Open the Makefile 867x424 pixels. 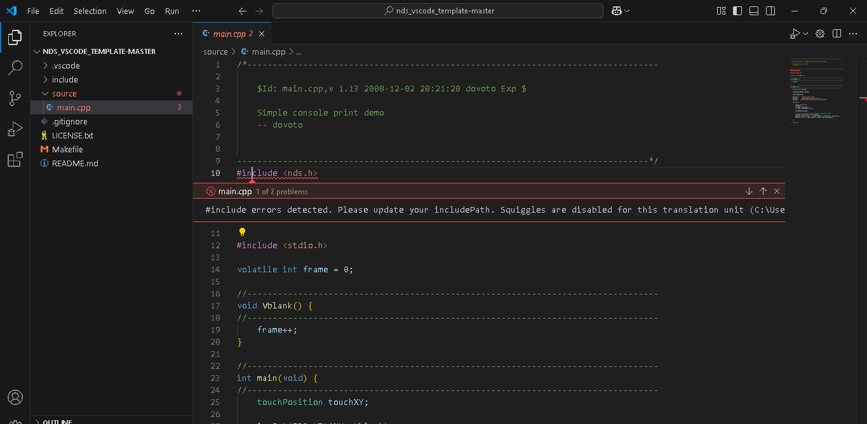112,149
